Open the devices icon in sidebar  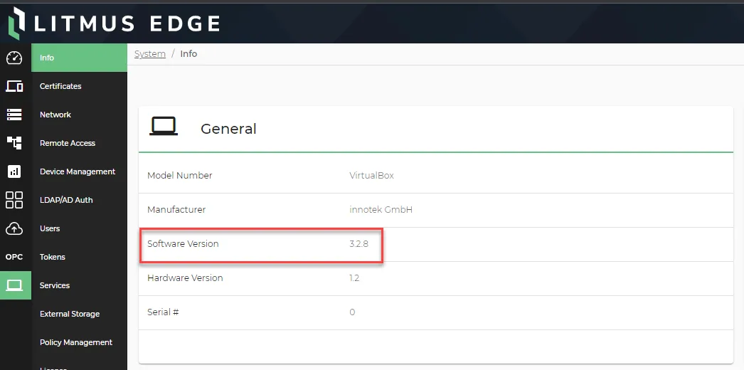[14, 86]
